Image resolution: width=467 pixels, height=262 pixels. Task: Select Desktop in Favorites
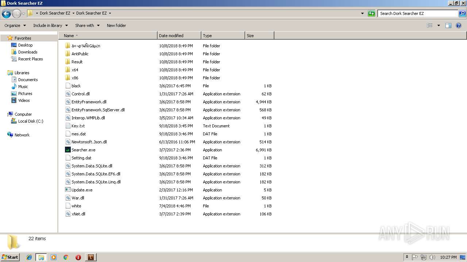[25, 45]
